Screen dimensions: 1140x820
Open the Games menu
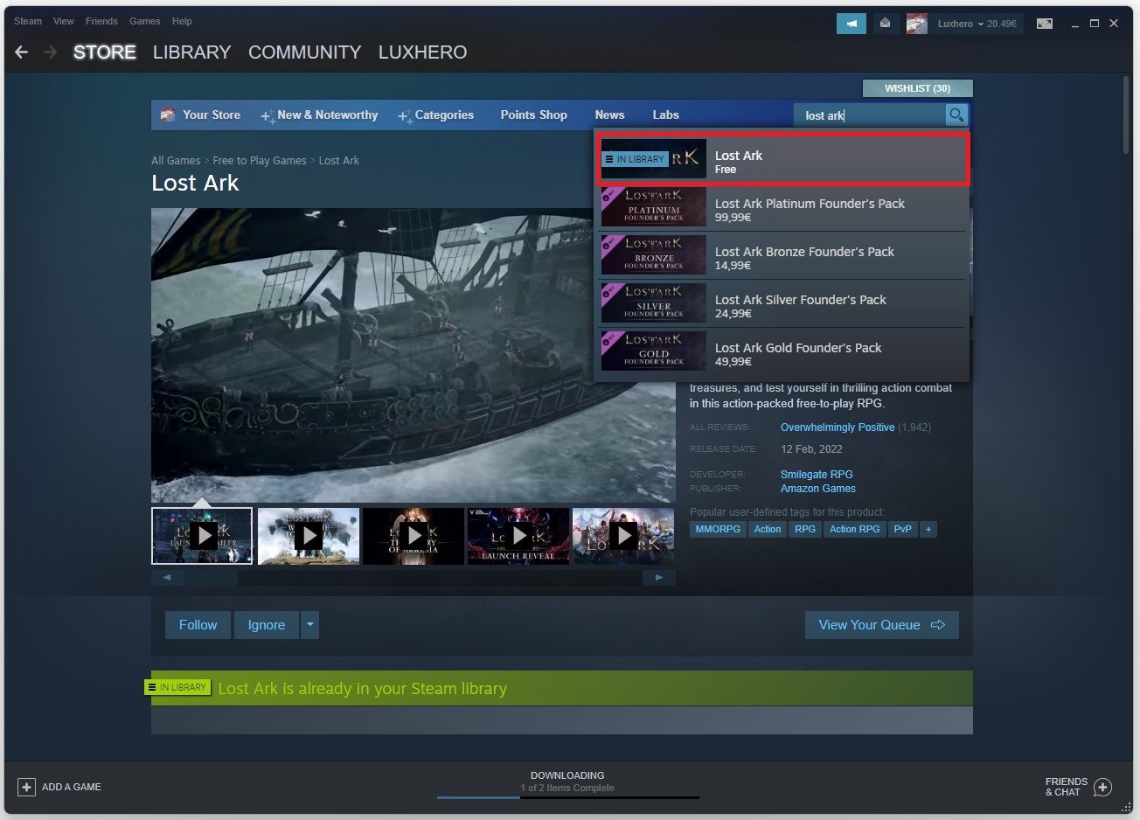[144, 21]
